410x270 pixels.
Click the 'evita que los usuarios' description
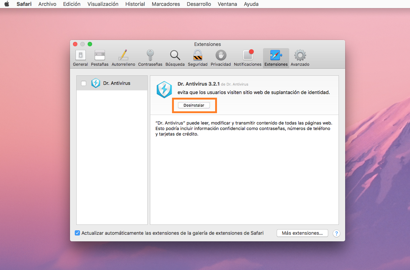254,92
